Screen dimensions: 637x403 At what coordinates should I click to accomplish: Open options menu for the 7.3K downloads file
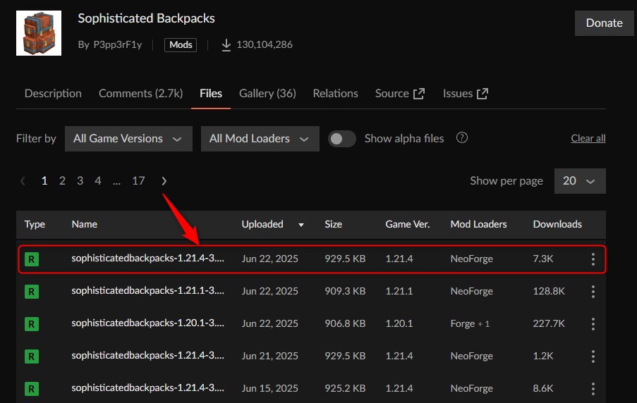click(593, 259)
